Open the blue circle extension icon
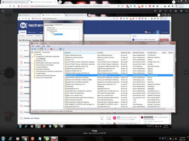This screenshot has width=189, height=141. pos(154,6)
